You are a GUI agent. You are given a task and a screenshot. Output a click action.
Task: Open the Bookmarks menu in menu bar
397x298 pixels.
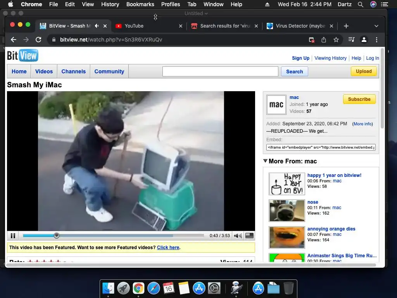click(140, 4)
